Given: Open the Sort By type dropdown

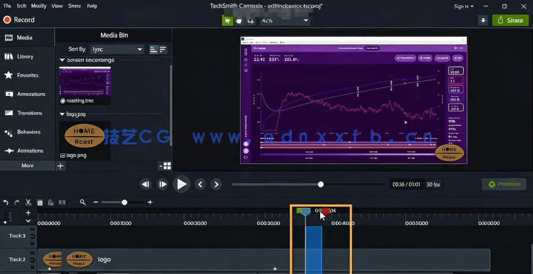Looking at the screenshot, I should [117, 50].
